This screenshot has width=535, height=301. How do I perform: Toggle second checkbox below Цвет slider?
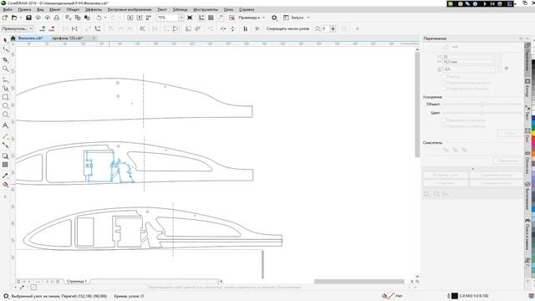[444, 126]
